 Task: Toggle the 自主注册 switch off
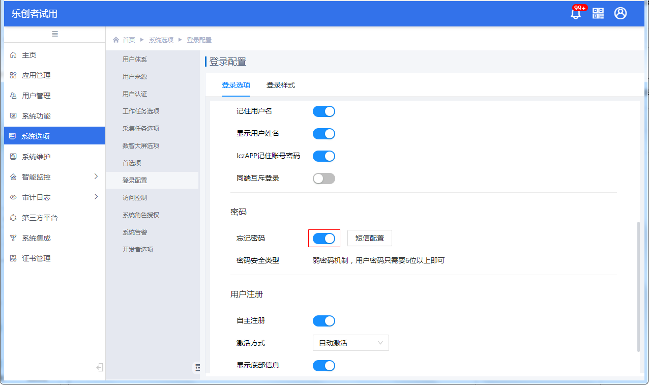(324, 321)
